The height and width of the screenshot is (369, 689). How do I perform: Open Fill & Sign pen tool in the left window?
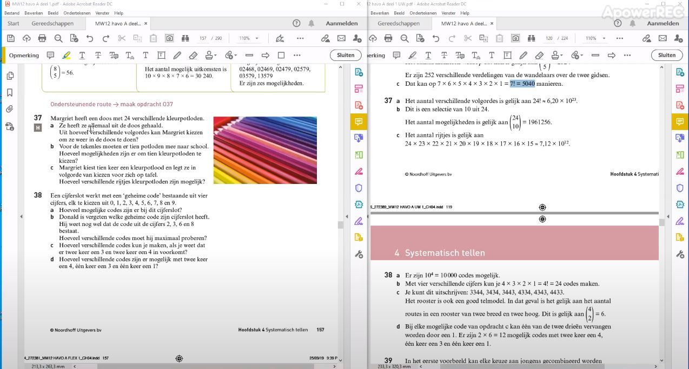[x=280, y=38]
